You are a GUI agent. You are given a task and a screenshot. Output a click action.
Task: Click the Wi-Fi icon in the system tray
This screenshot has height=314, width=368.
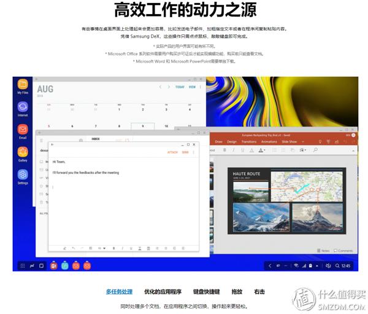(x=296, y=266)
